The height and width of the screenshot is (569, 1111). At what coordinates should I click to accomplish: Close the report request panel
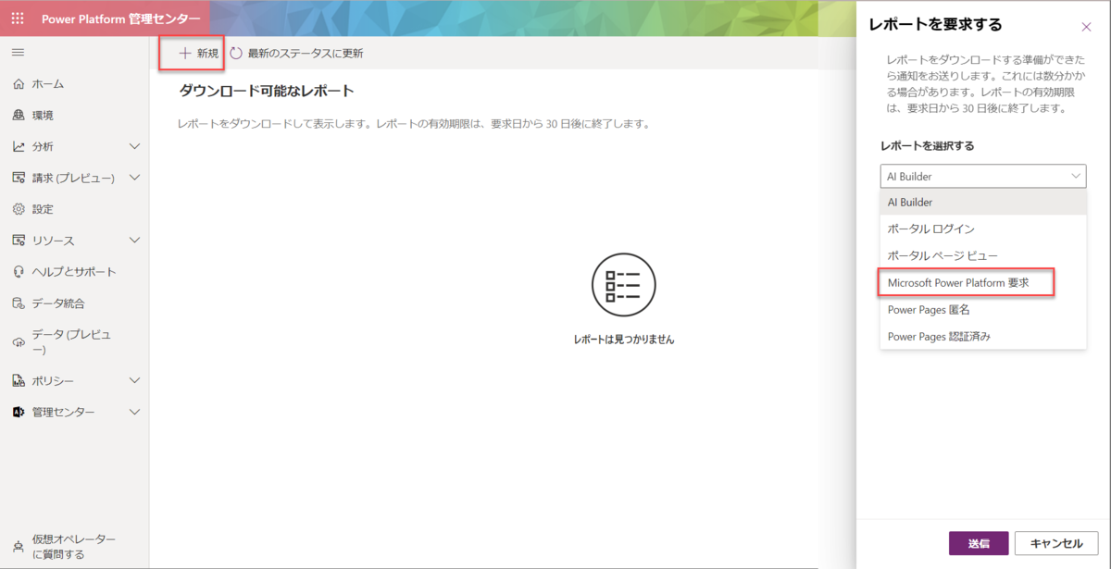click(1086, 27)
